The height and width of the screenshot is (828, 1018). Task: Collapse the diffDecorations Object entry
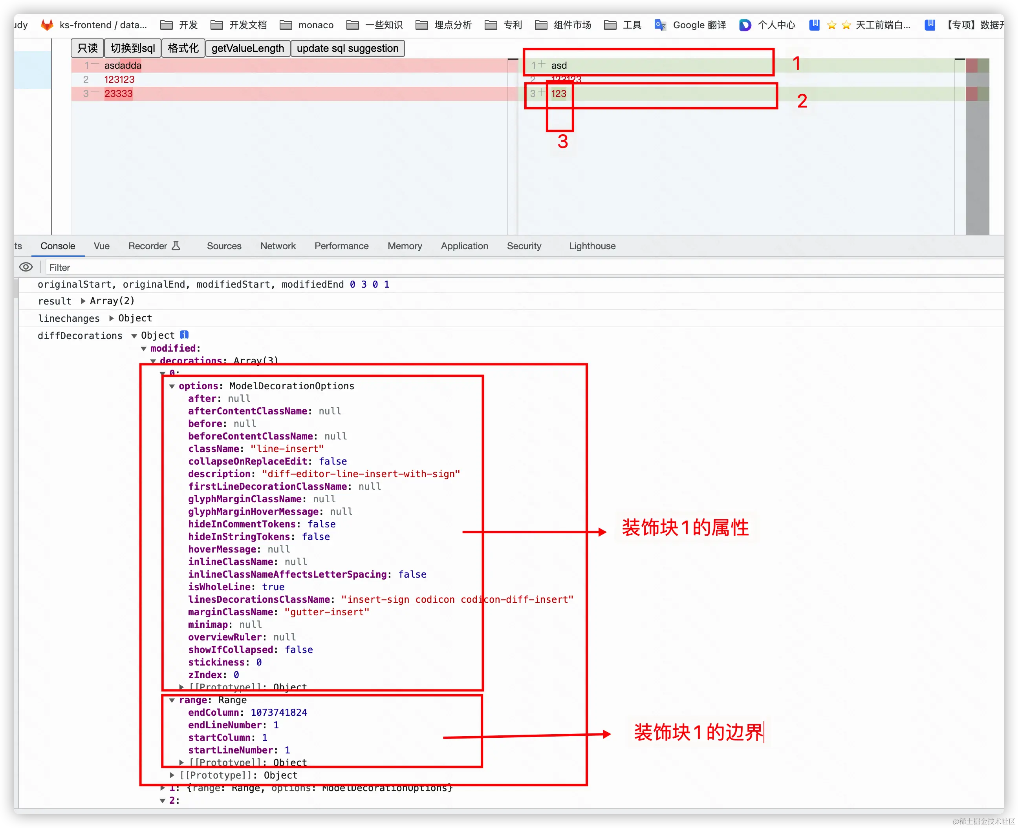click(134, 336)
